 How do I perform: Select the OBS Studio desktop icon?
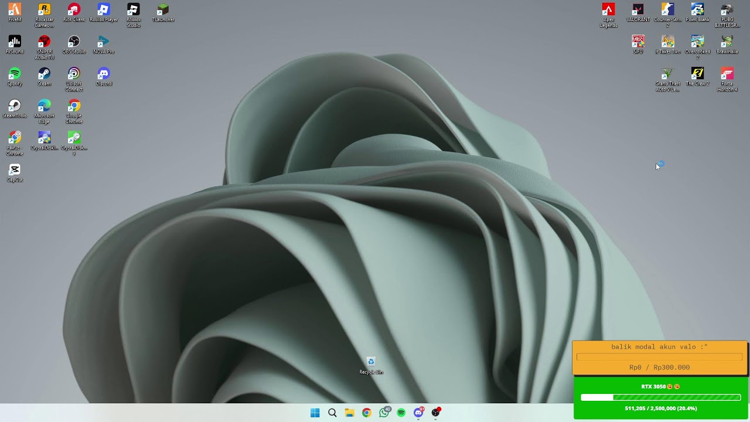click(74, 45)
